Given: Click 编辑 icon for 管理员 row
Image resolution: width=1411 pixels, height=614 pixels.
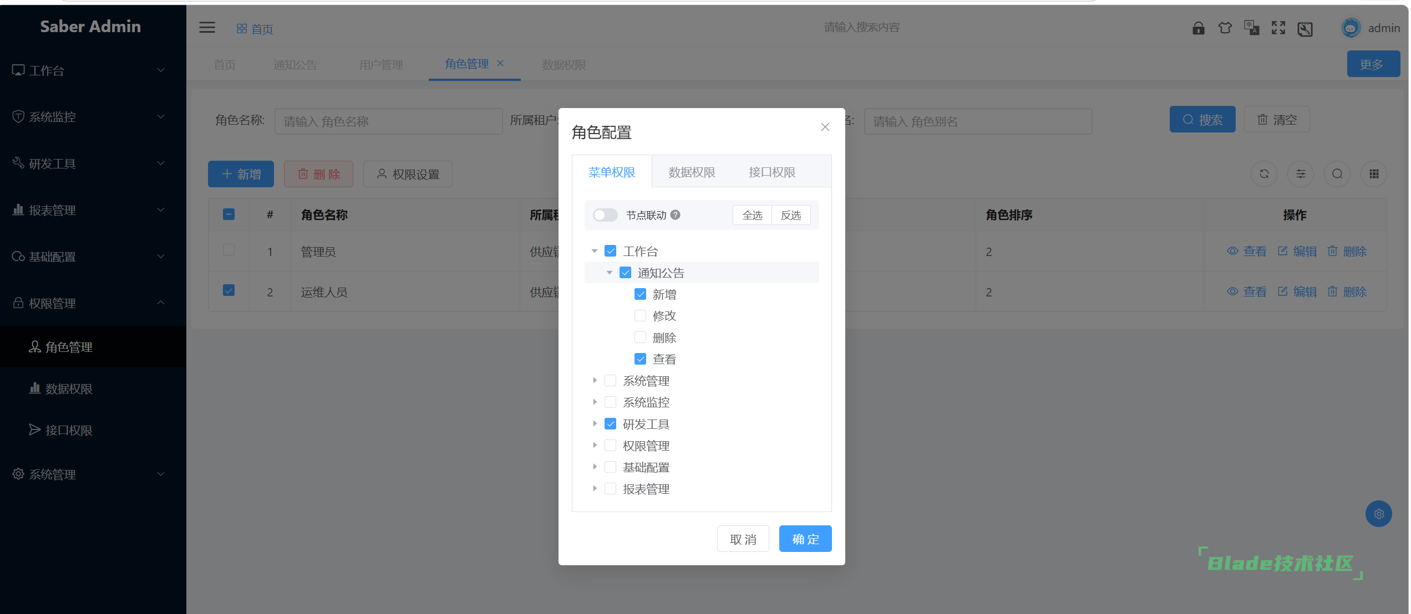Looking at the screenshot, I should point(1282,251).
